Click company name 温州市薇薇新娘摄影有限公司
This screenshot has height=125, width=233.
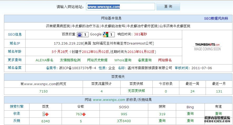[x=150, y=68]
